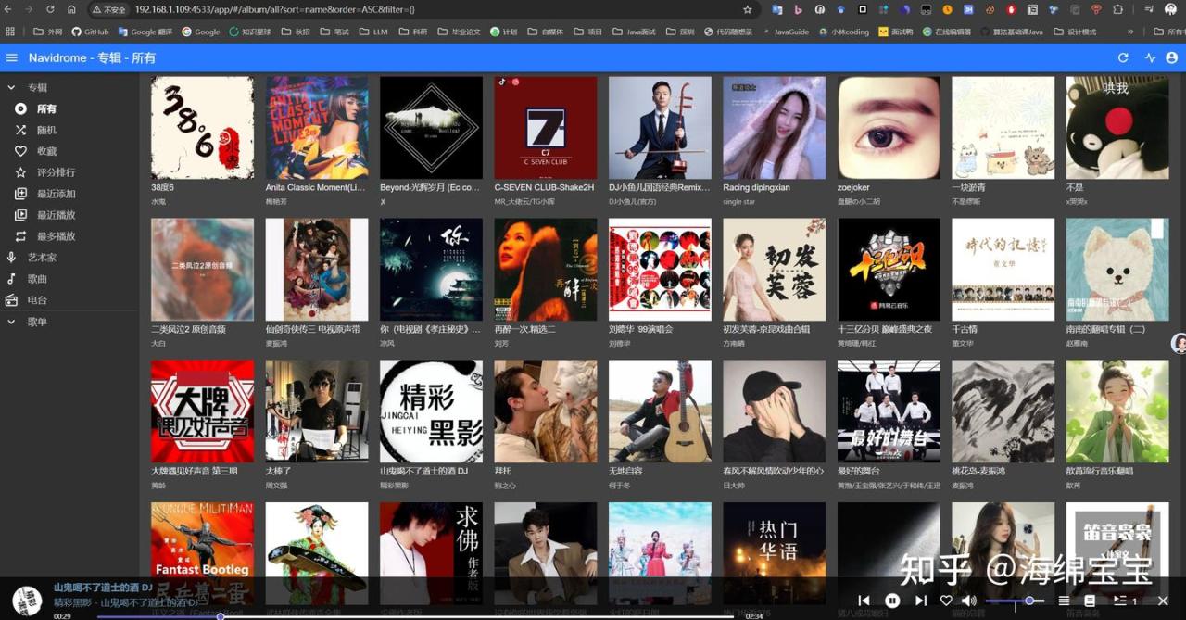Open the 二类凤泣2 原创音频 album cover
The width and height of the screenshot is (1186, 620).
point(202,270)
